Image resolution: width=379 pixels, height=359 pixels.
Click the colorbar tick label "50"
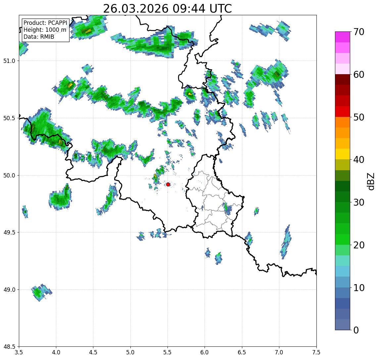[358, 117]
